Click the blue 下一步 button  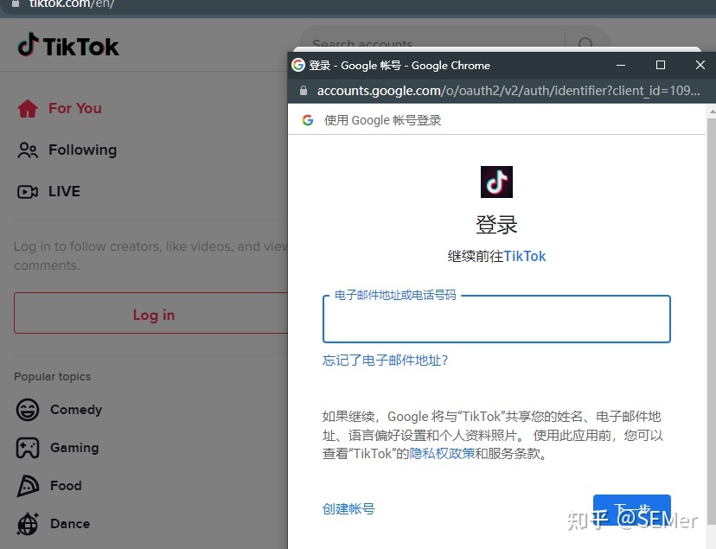click(x=632, y=509)
